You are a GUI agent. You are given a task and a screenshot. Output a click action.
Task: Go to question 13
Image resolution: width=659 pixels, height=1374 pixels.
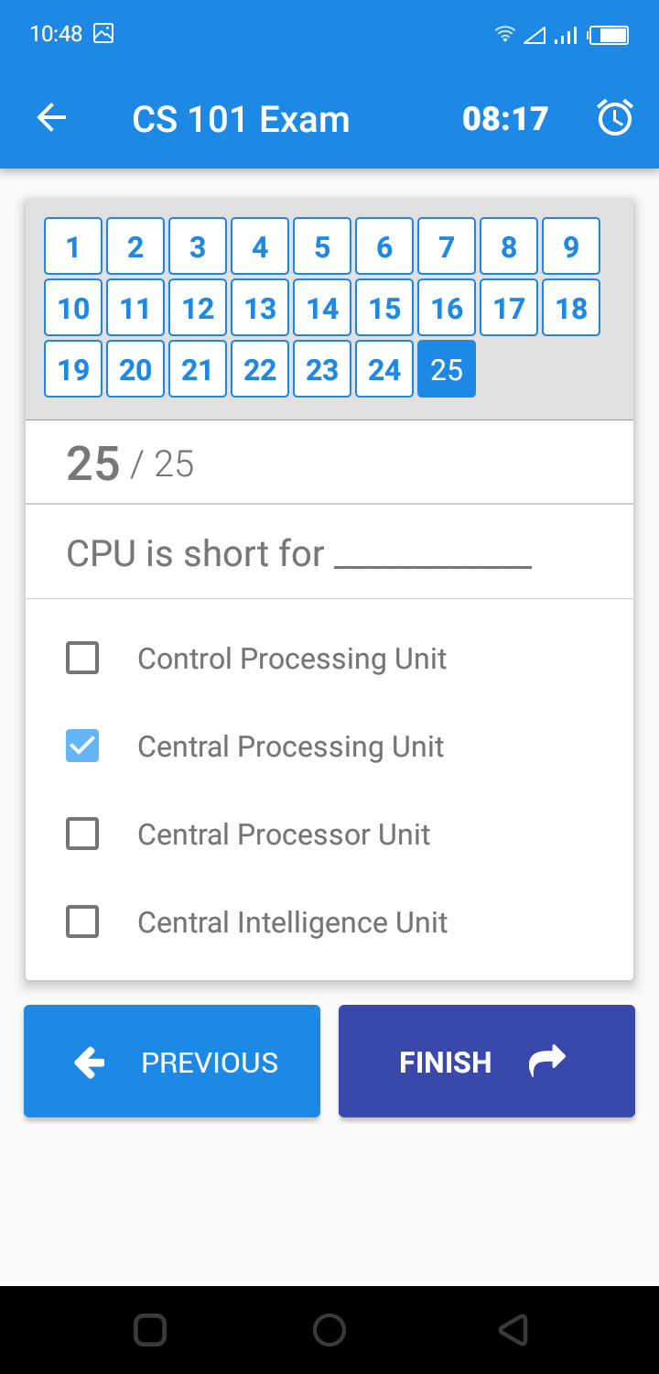coord(260,308)
